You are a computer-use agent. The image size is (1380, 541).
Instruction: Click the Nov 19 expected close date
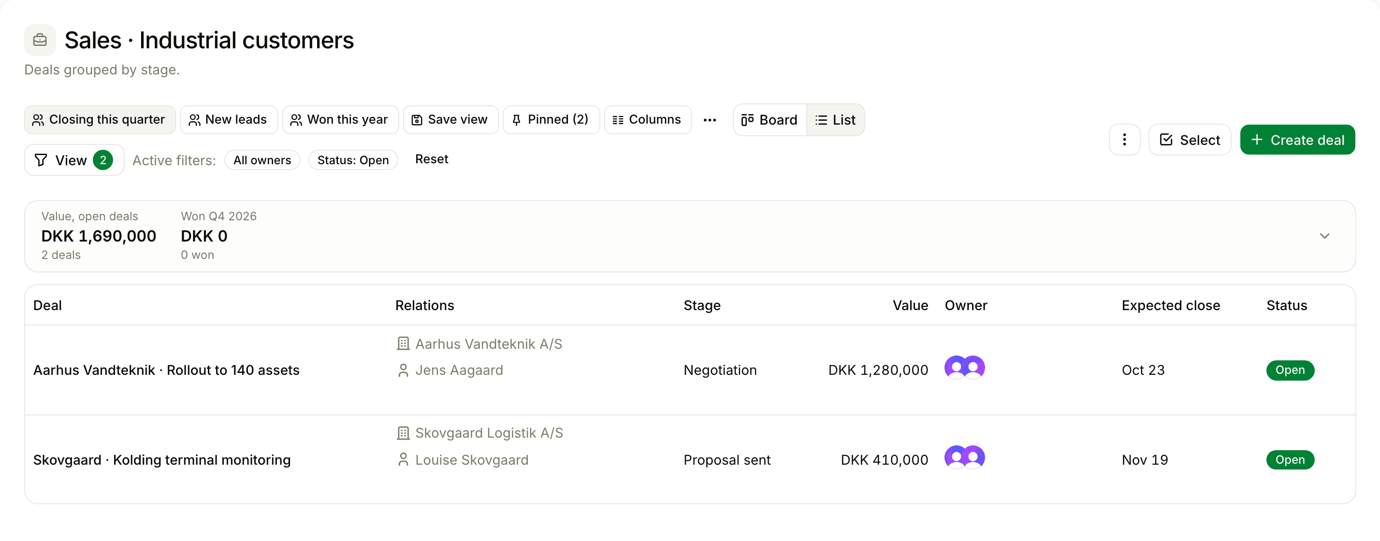tap(1145, 460)
